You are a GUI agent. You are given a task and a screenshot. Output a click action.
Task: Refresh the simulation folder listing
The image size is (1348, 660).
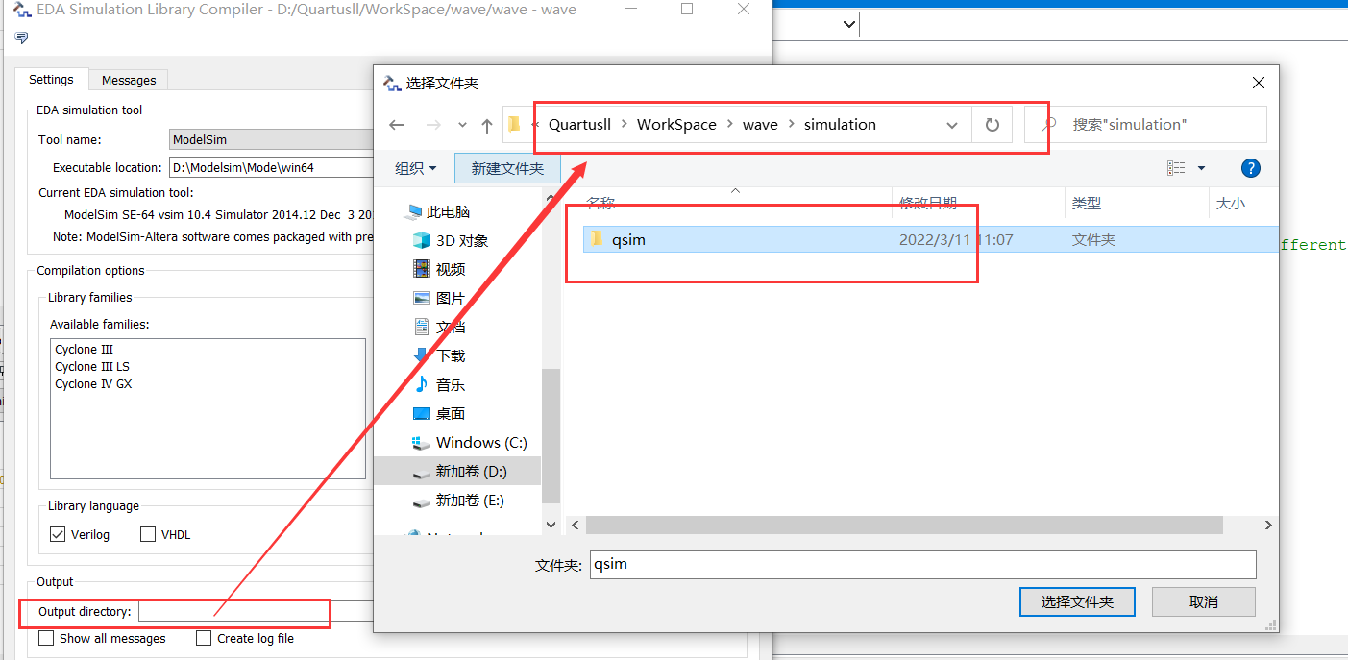[x=991, y=124]
